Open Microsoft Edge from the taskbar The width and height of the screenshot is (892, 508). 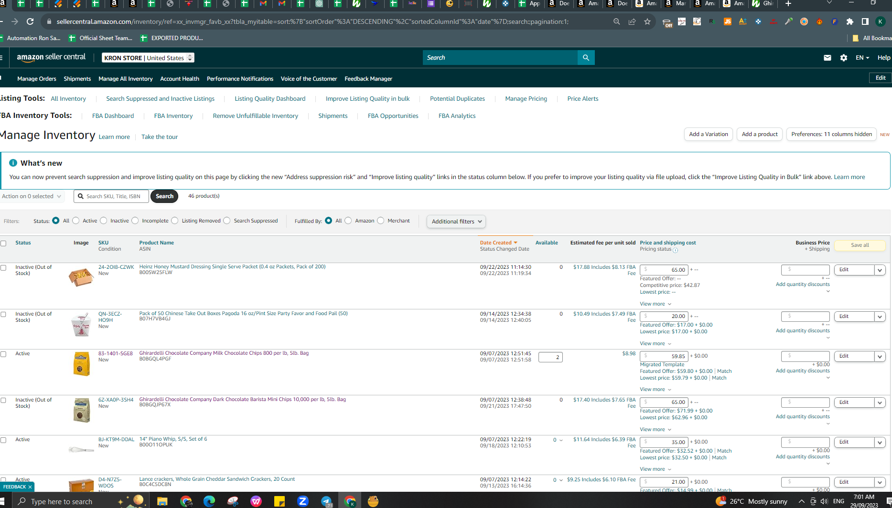tap(209, 501)
